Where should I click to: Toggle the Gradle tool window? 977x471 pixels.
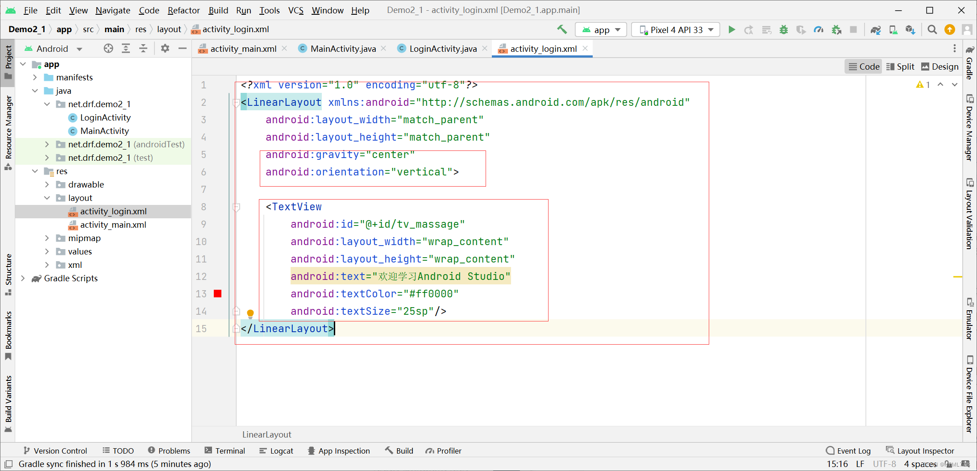click(969, 62)
